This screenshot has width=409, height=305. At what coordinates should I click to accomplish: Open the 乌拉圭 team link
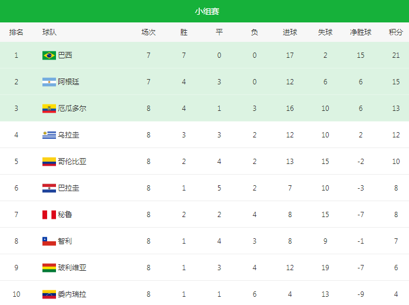point(69,135)
